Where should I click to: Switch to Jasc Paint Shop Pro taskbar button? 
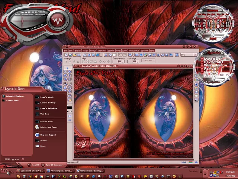tap(30, 171)
